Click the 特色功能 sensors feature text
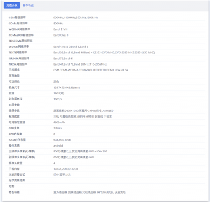Viewport: 210px width, 202px height. pyautogui.click(x=89, y=192)
